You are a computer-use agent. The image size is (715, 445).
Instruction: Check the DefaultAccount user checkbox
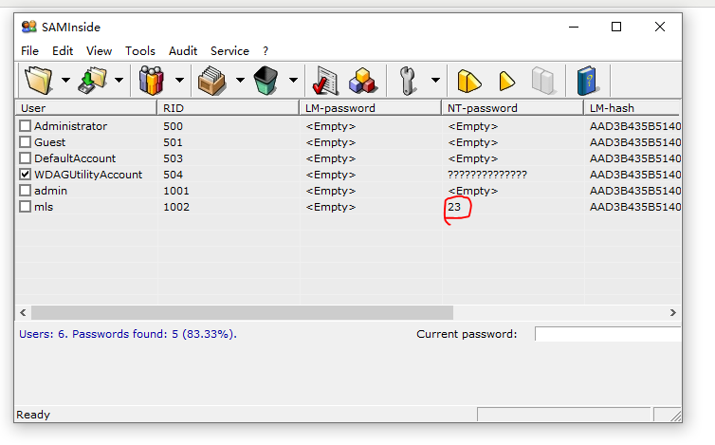[x=25, y=158]
